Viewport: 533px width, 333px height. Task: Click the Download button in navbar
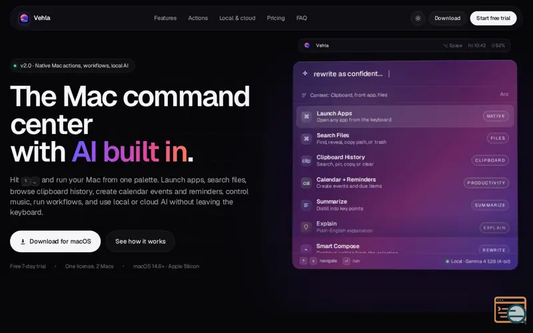click(447, 19)
